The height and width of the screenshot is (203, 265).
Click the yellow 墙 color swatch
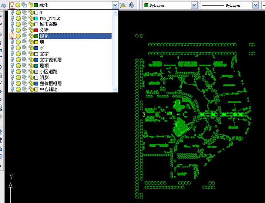pyautogui.click(x=36, y=42)
